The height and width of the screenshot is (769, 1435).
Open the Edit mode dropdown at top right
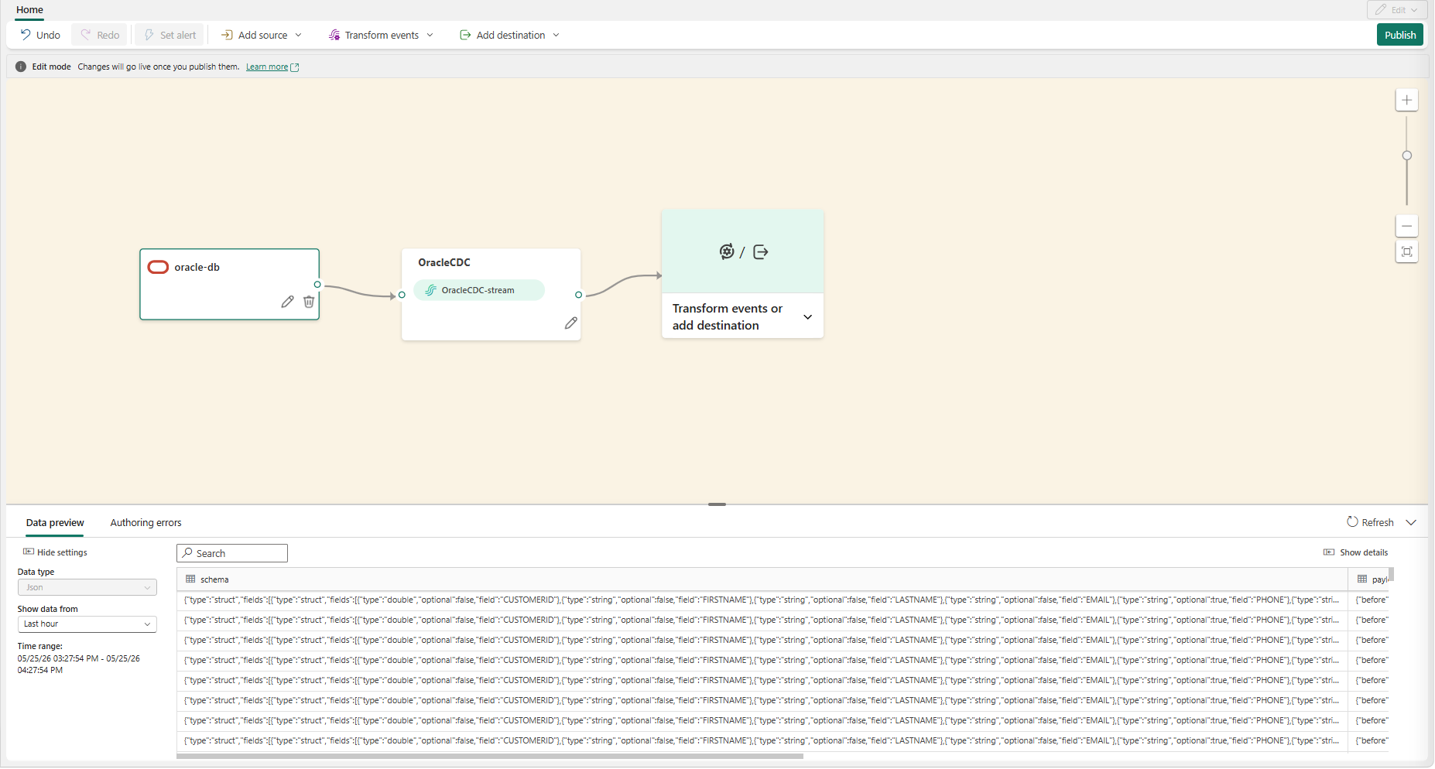coord(1397,10)
